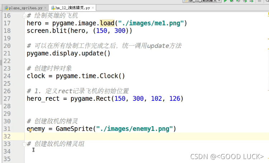The height and width of the screenshot is (163, 269).
Task: Click the comment # 创建敌机的精灵 on line 30
Action: point(52,121)
